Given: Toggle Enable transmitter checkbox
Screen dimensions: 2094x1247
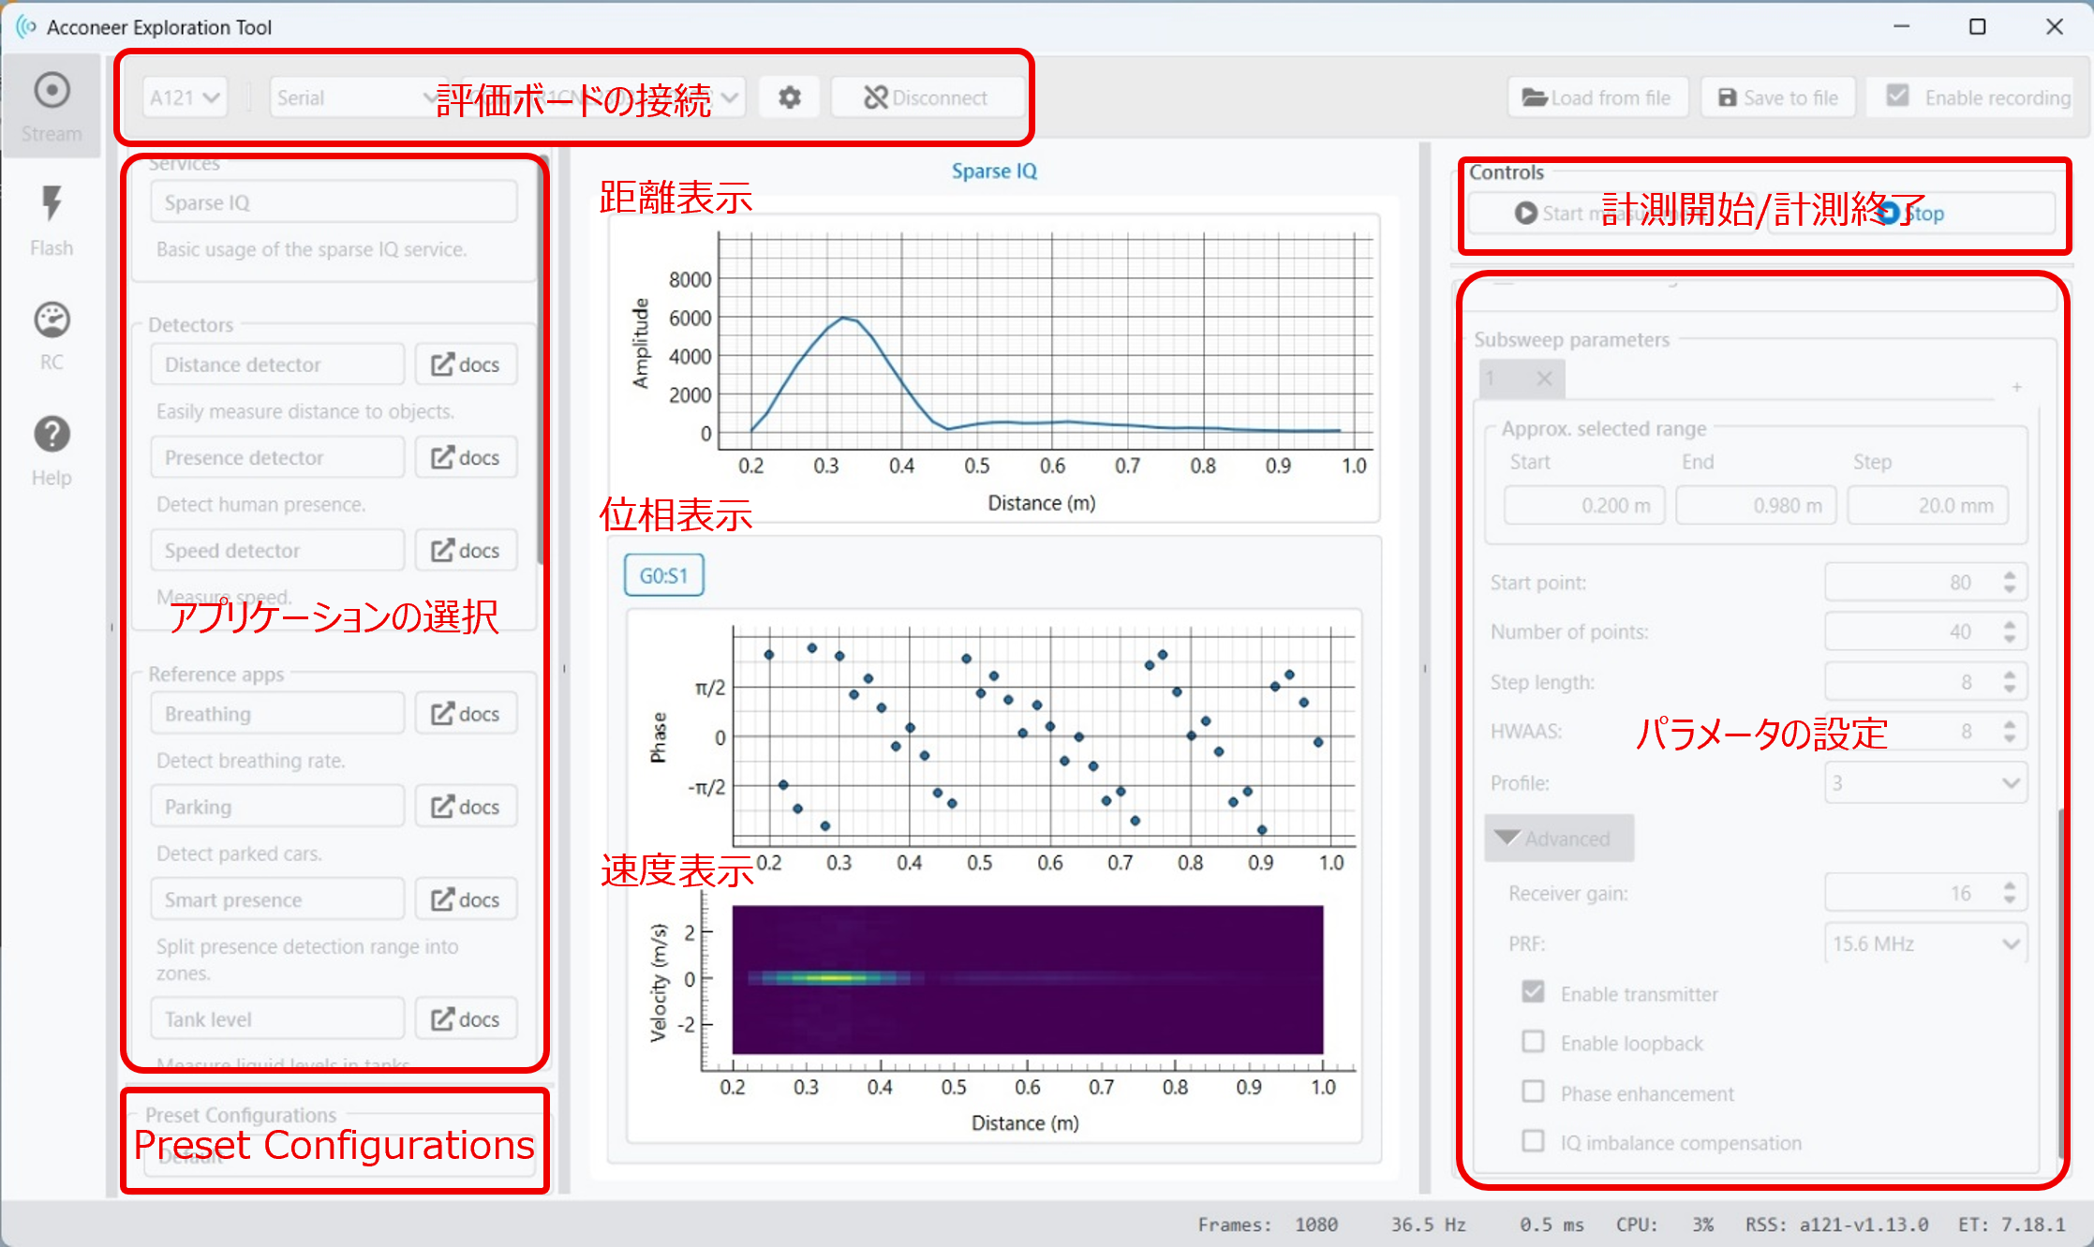Looking at the screenshot, I should click(1533, 992).
